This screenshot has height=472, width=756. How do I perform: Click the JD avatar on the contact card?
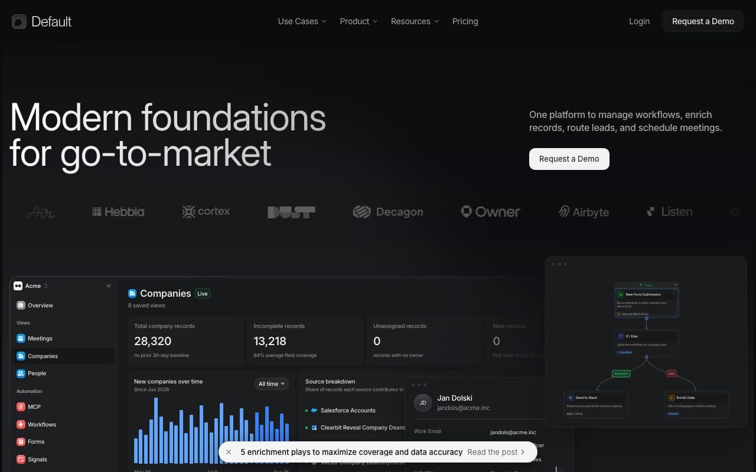click(423, 403)
